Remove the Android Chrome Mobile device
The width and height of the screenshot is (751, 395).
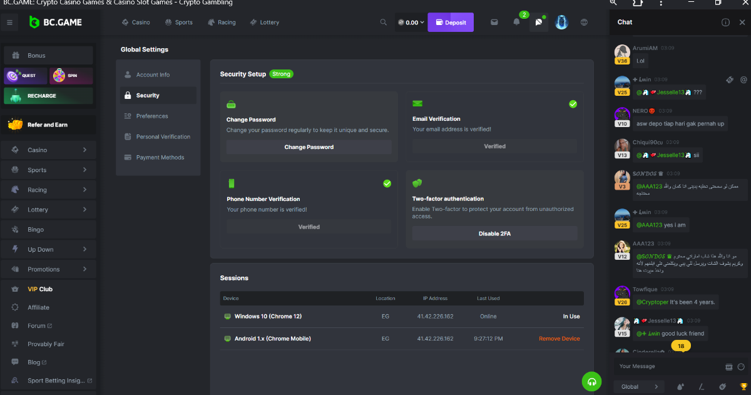[559, 339]
